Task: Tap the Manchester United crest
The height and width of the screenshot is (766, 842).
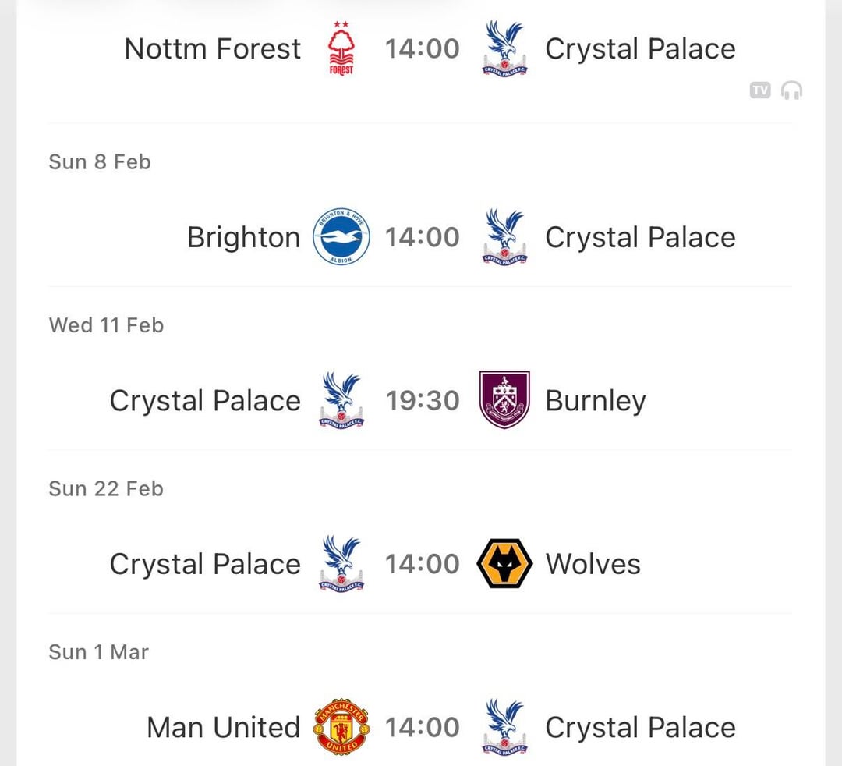Action: [x=341, y=727]
